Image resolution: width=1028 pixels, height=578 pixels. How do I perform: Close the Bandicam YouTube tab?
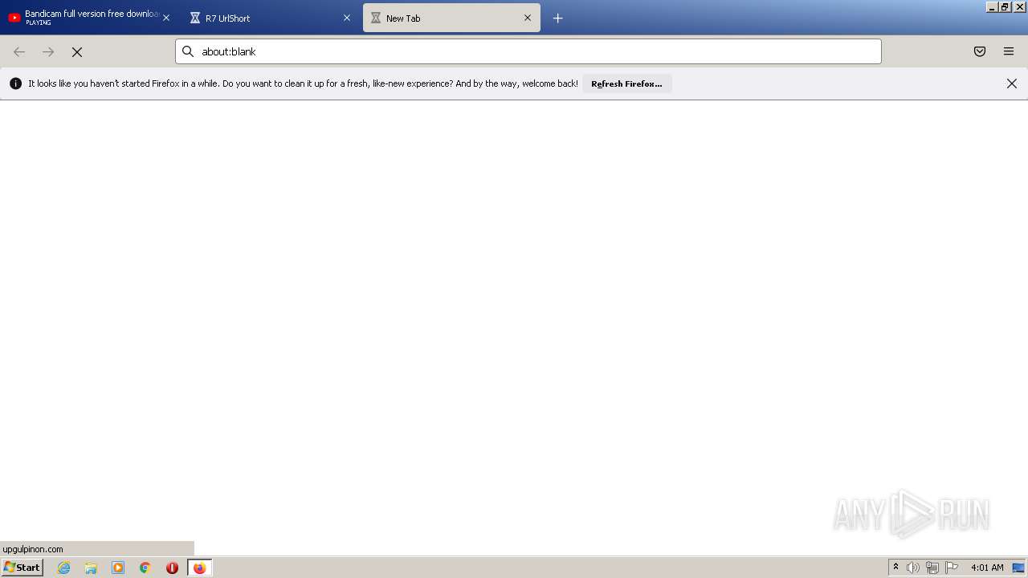click(x=166, y=18)
